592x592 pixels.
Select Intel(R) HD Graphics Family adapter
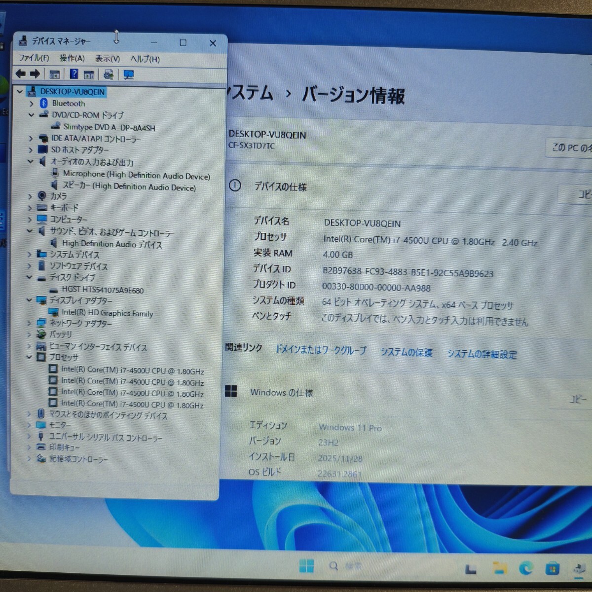(107, 313)
